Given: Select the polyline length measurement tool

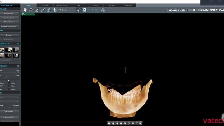Looking at the screenshot, I should [43, 10].
